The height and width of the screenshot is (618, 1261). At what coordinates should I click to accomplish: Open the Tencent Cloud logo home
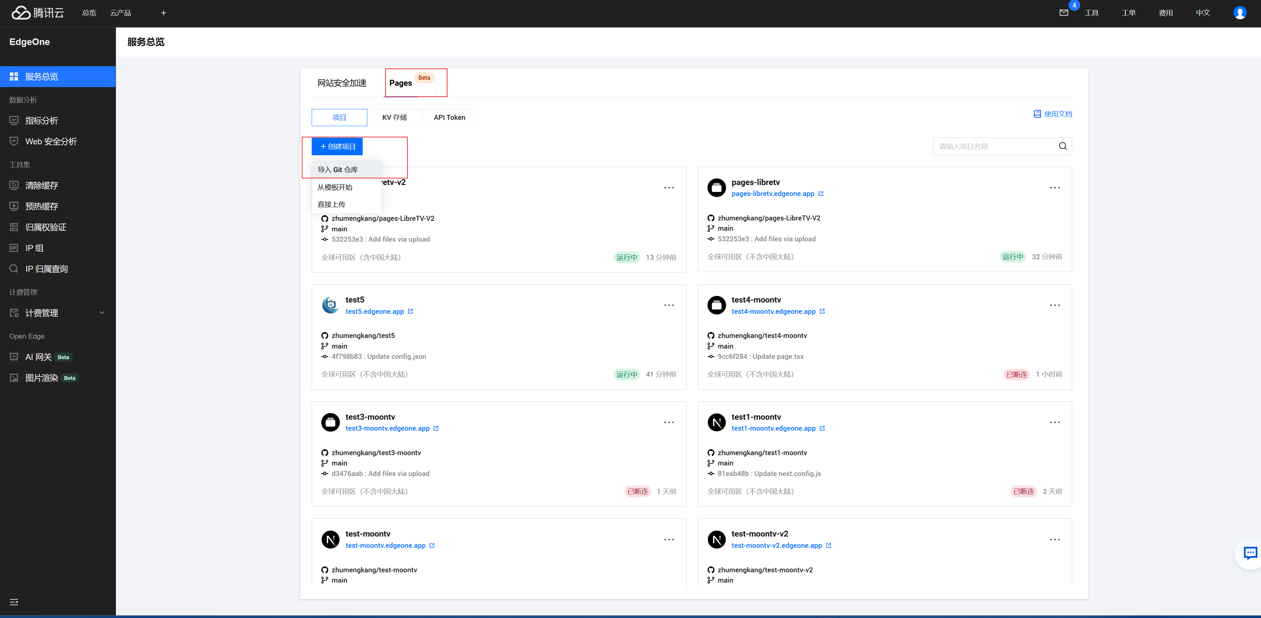coord(37,13)
